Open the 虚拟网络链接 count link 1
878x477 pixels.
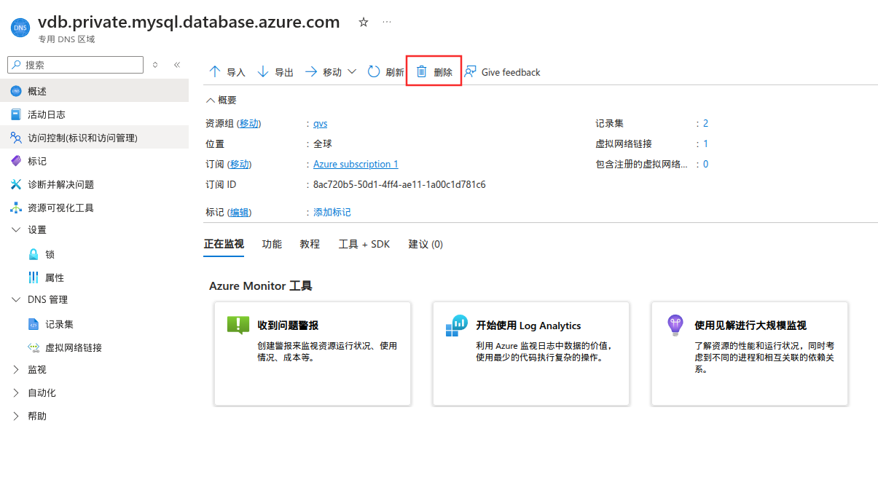tap(706, 143)
